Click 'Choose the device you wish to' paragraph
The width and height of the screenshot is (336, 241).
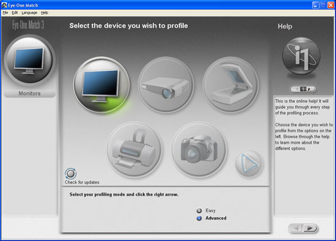[x=304, y=136]
